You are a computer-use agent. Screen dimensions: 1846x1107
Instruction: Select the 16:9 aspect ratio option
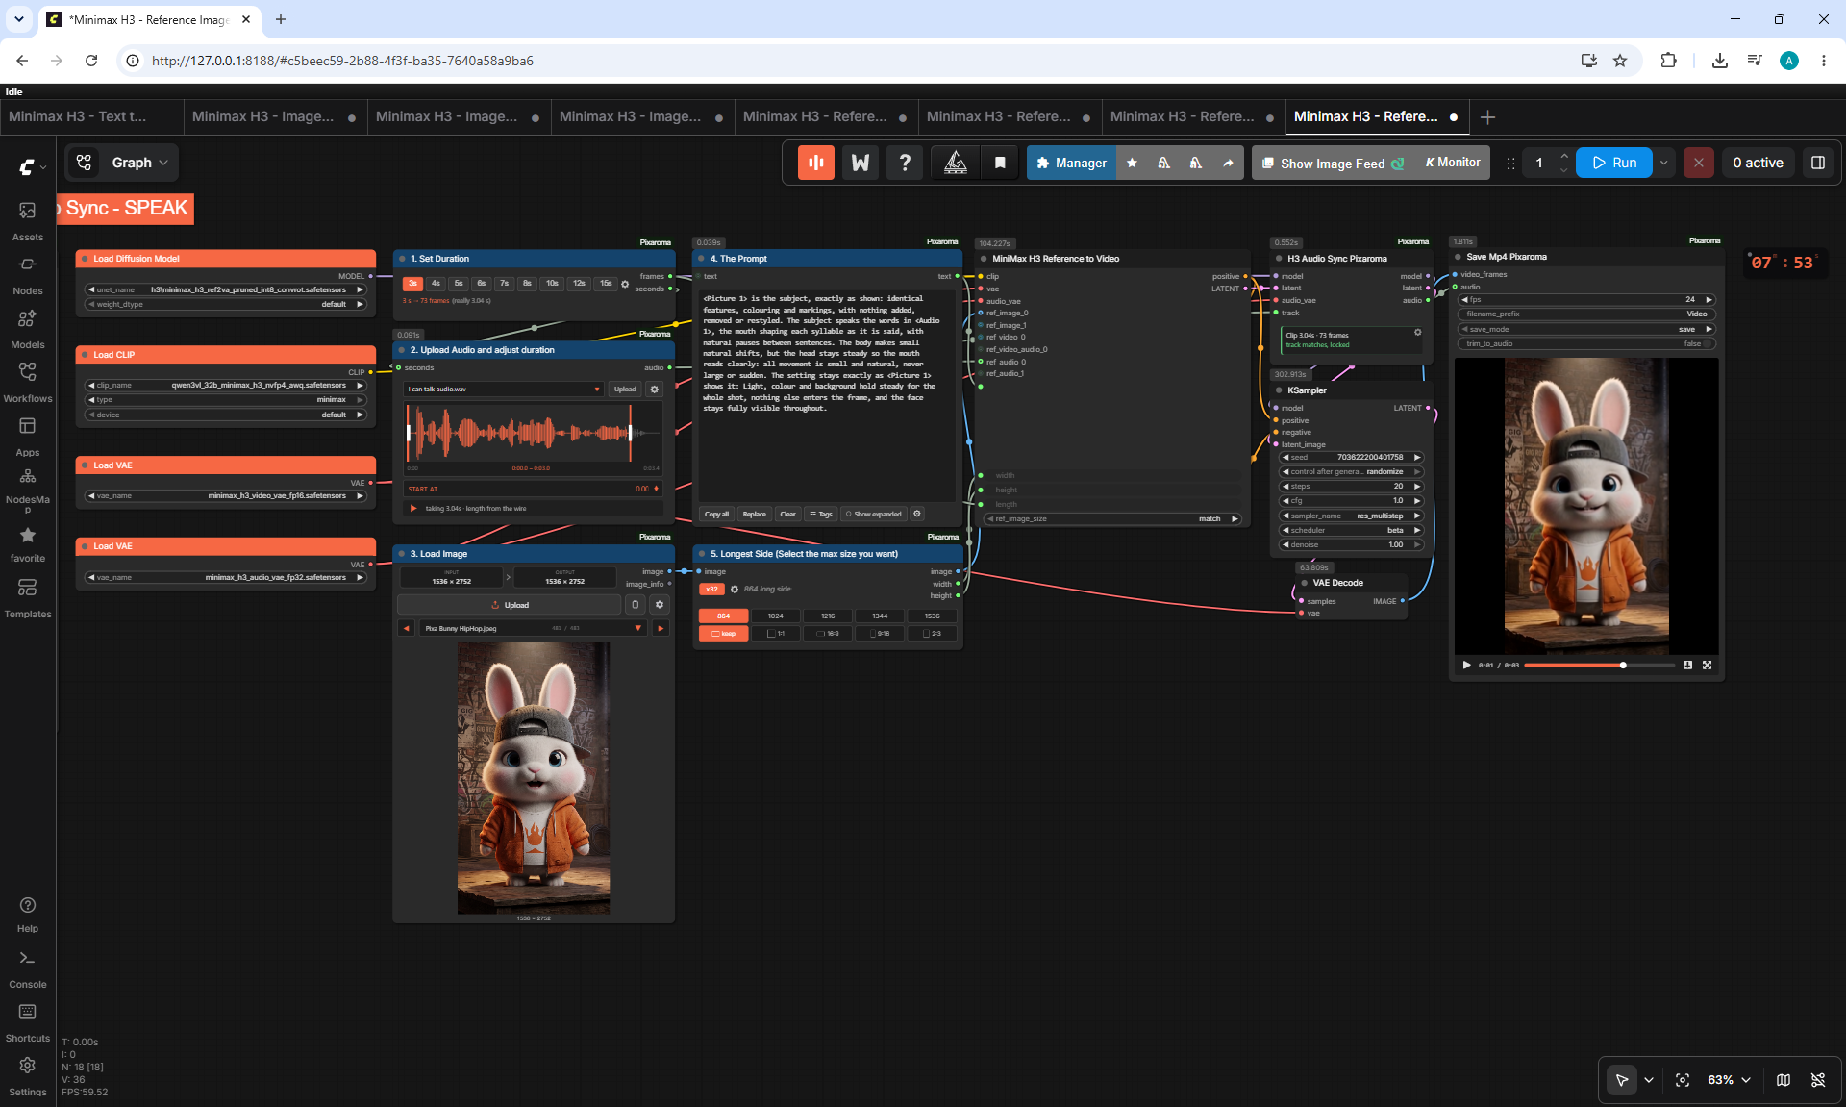click(828, 634)
